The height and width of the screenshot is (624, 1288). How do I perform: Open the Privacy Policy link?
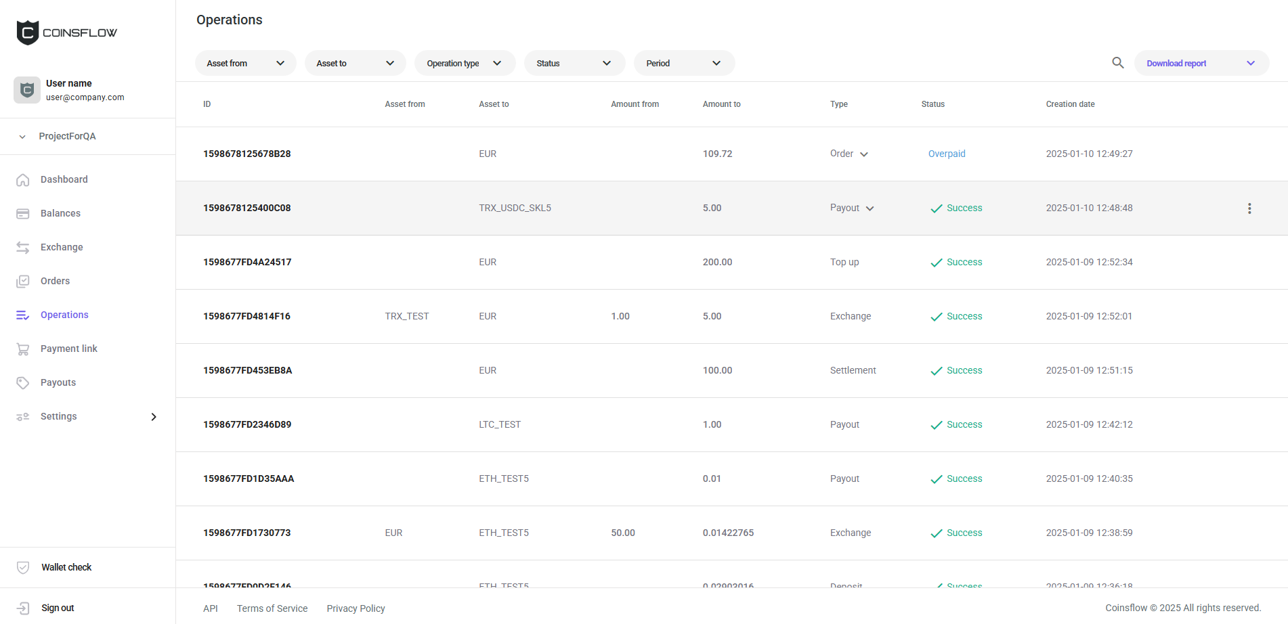(356, 608)
